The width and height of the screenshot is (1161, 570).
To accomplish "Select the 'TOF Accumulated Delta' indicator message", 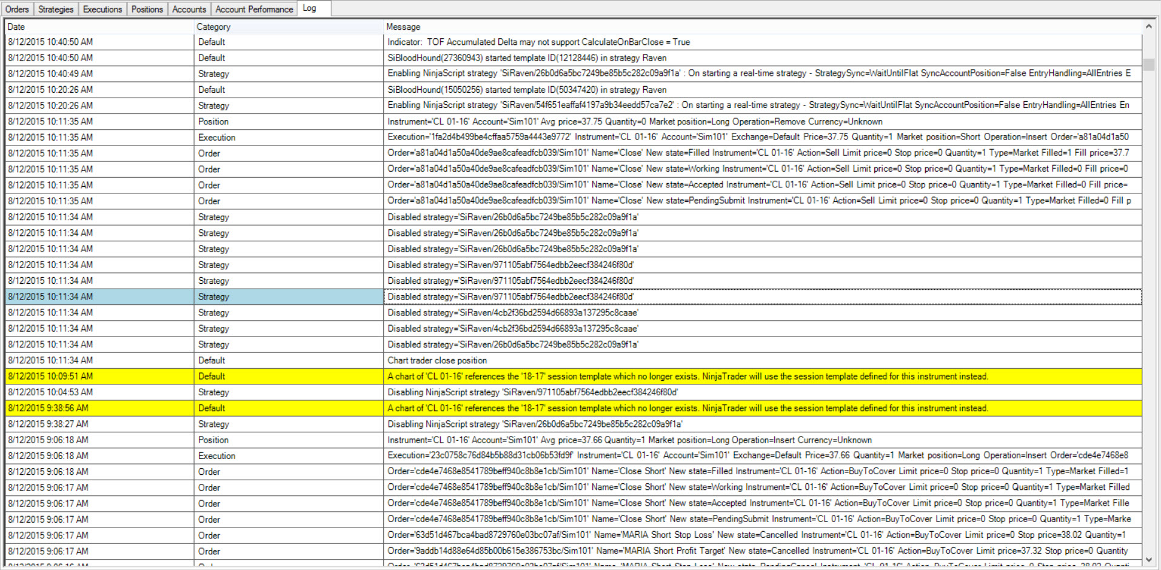I will pyautogui.click(x=763, y=42).
